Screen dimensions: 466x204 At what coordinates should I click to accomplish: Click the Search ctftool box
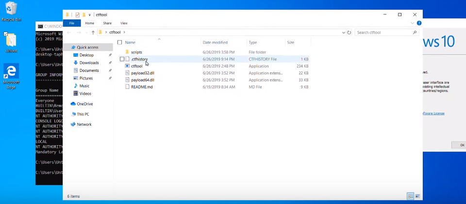383,33
